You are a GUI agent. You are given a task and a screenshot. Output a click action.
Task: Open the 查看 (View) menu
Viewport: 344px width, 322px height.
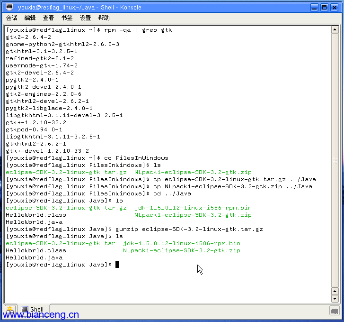click(x=48, y=18)
